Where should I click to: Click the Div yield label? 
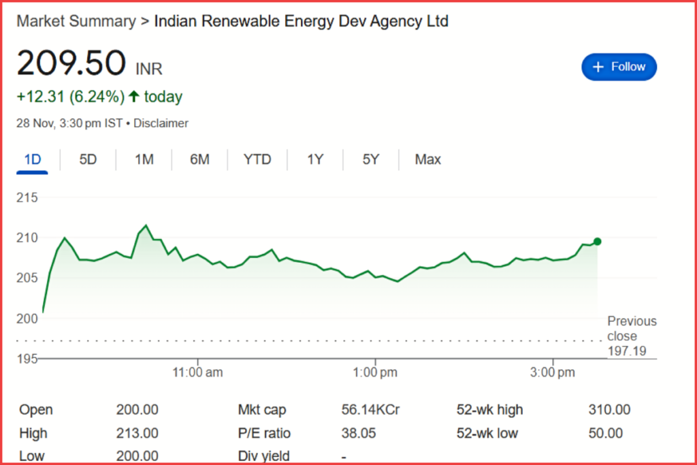(264, 456)
